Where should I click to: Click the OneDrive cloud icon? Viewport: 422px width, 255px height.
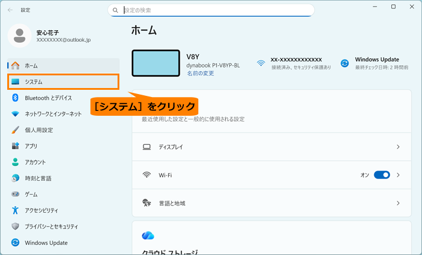(148, 236)
